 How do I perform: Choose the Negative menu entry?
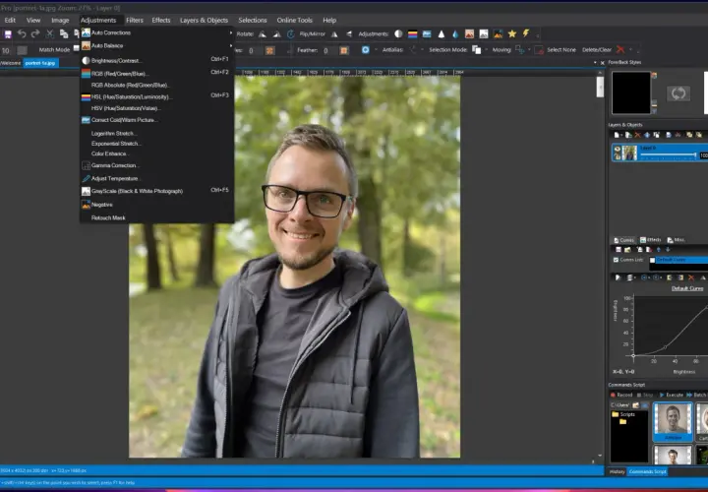pos(156,205)
